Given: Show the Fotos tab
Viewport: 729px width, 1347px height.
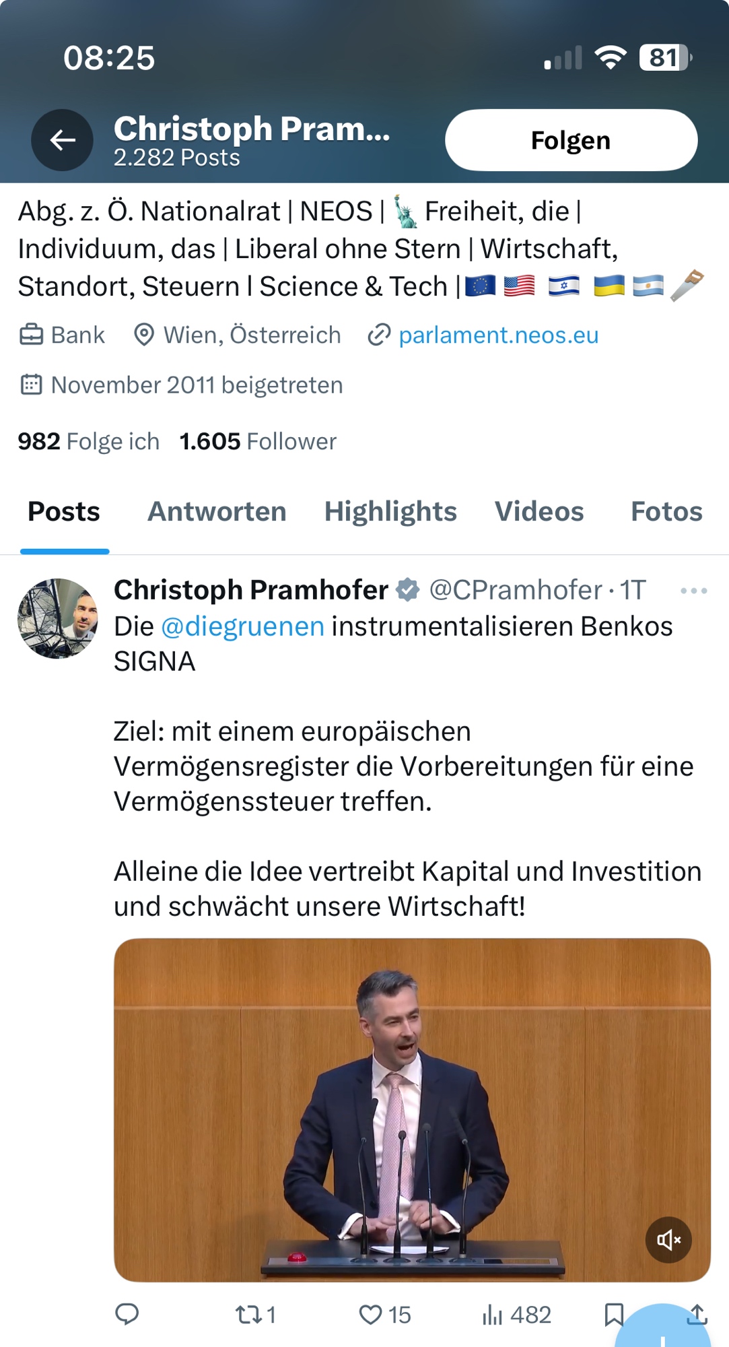Looking at the screenshot, I should tap(666, 512).
